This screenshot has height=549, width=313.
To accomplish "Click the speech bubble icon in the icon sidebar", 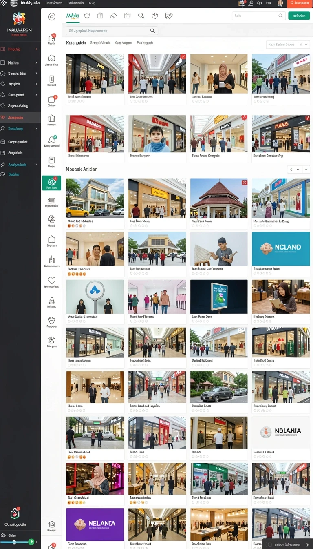I will tap(52, 58).
